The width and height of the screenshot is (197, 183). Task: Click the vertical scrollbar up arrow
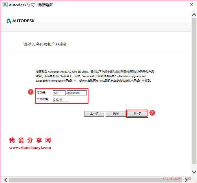click(x=194, y=15)
